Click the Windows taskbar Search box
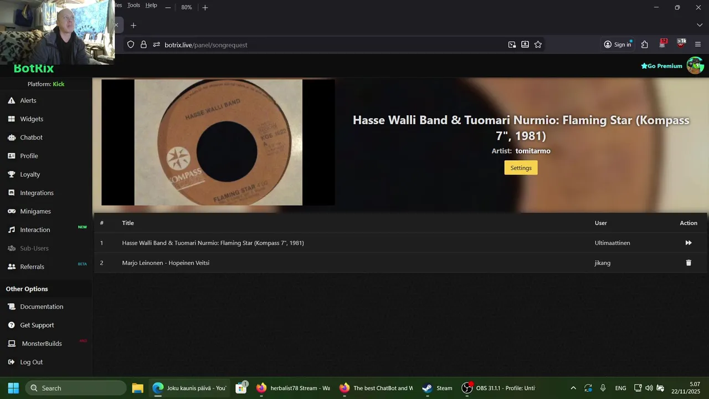 (x=75, y=388)
